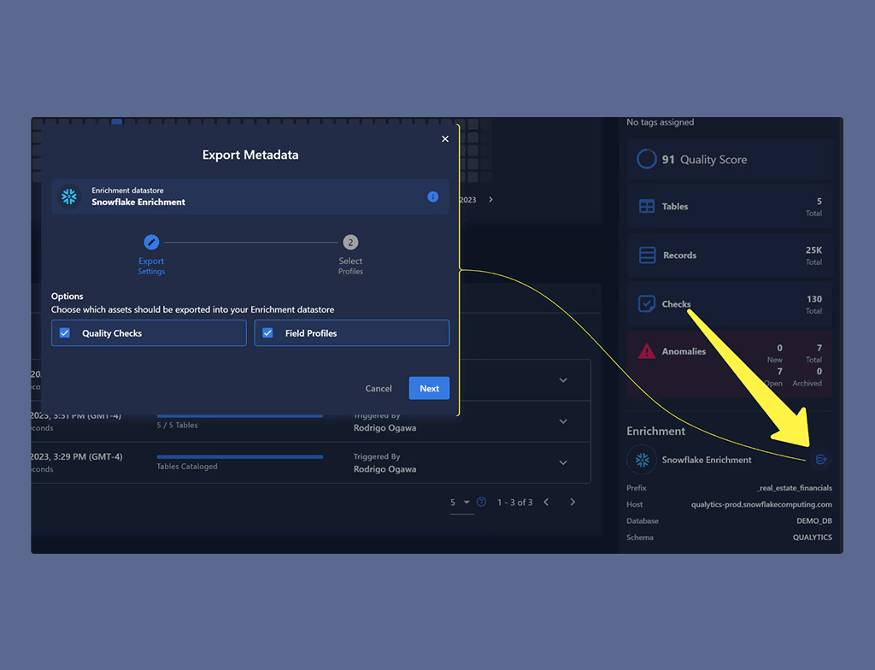Viewport: 875px width, 670px height.
Task: Click 'No tags assigned' text
Action: (x=661, y=122)
